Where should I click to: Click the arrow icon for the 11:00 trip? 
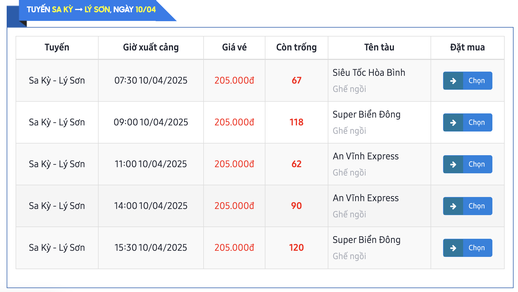(x=453, y=164)
